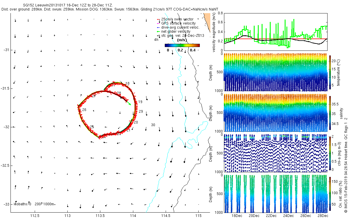Click day marker '28' on glider track
The height and width of the screenshot is (219, 350).
[119, 93]
